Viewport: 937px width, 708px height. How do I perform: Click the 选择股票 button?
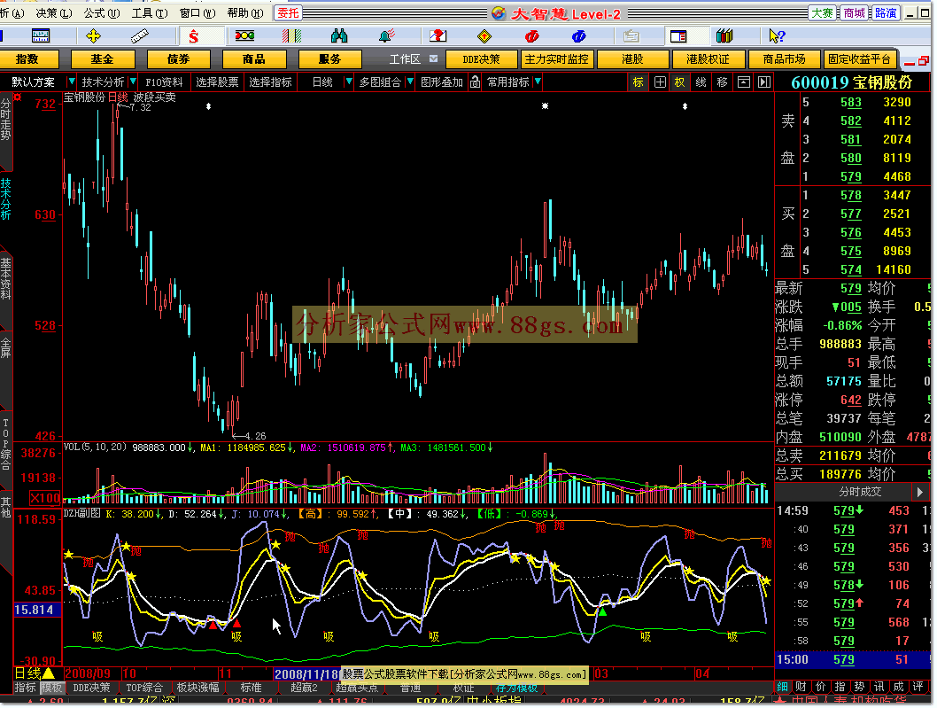(x=217, y=82)
